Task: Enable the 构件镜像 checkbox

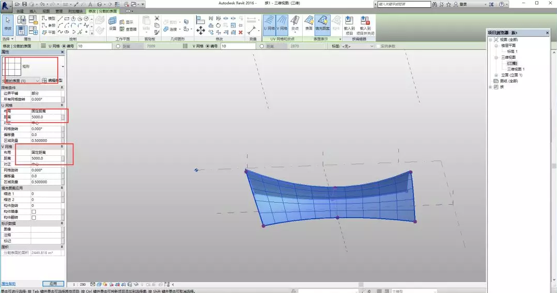Action: coord(34,212)
